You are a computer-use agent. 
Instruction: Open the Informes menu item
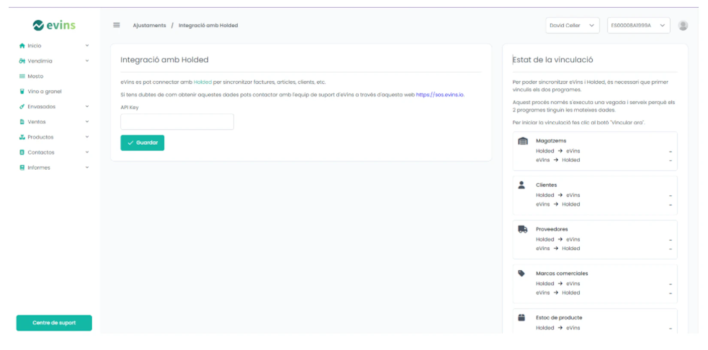(39, 168)
